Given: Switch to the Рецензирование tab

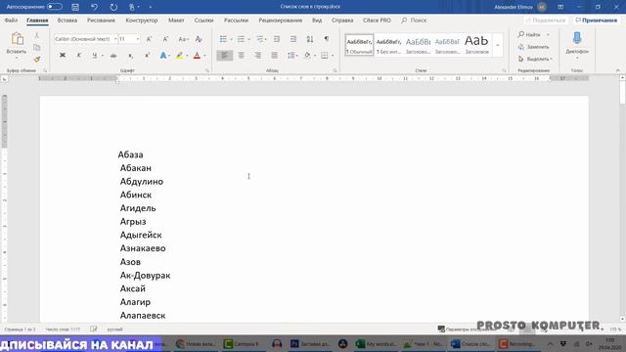Looking at the screenshot, I should (281, 20).
